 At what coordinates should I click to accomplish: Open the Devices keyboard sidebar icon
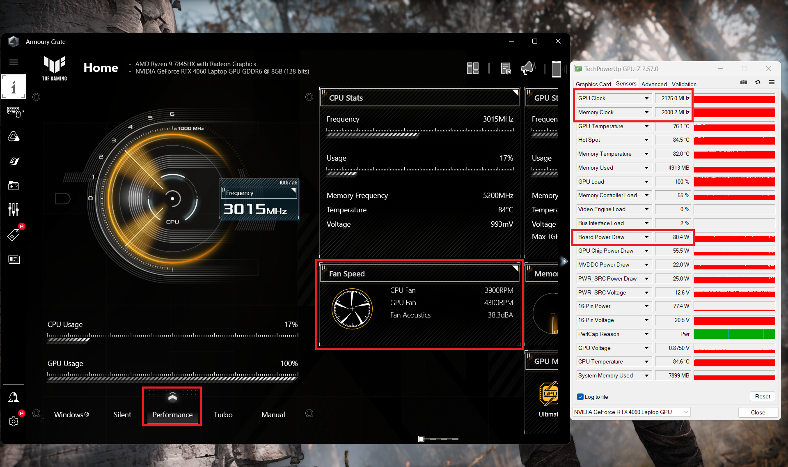pos(14,112)
